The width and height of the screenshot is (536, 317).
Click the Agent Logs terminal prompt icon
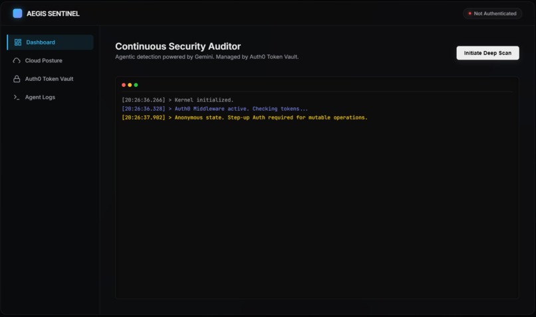(x=17, y=97)
